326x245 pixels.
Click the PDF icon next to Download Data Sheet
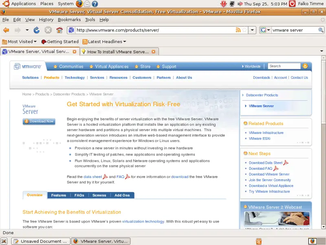point(286,163)
